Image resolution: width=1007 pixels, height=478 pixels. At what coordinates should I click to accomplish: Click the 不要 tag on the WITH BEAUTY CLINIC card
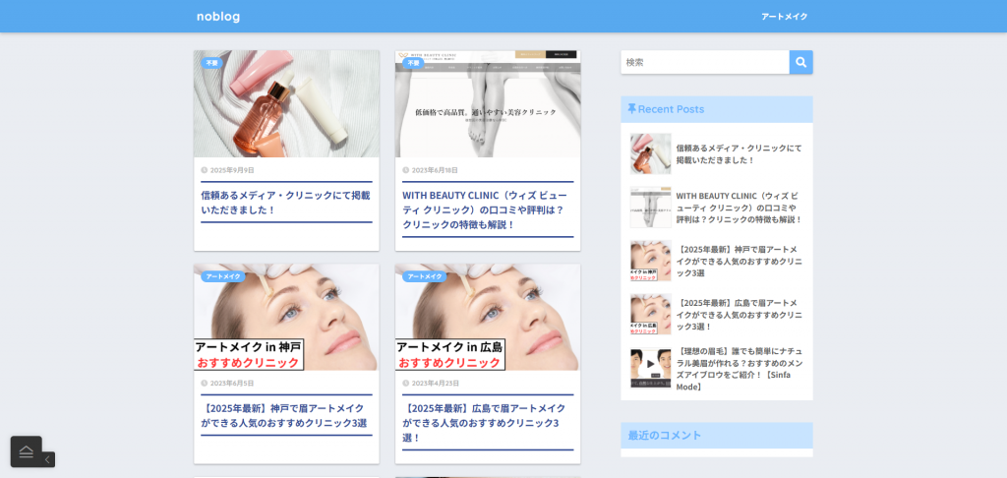coord(413,63)
